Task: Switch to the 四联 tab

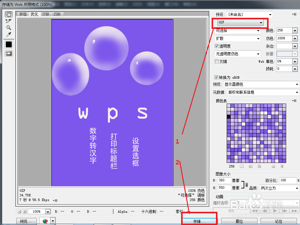Action: [x=57, y=14]
